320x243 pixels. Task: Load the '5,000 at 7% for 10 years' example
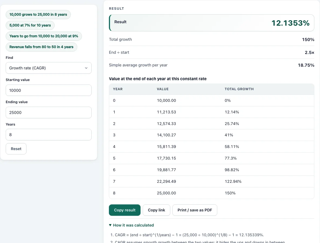pos(30,25)
